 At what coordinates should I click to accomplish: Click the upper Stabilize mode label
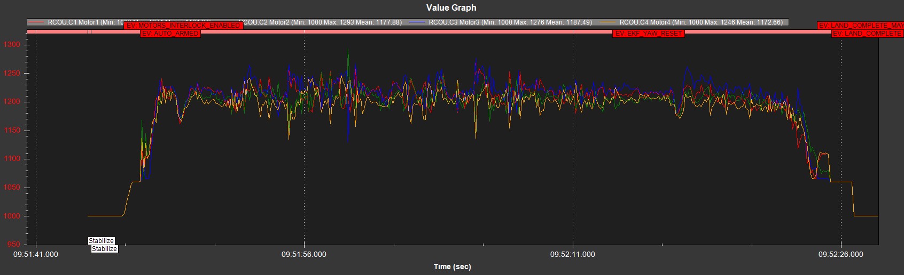[101, 241]
